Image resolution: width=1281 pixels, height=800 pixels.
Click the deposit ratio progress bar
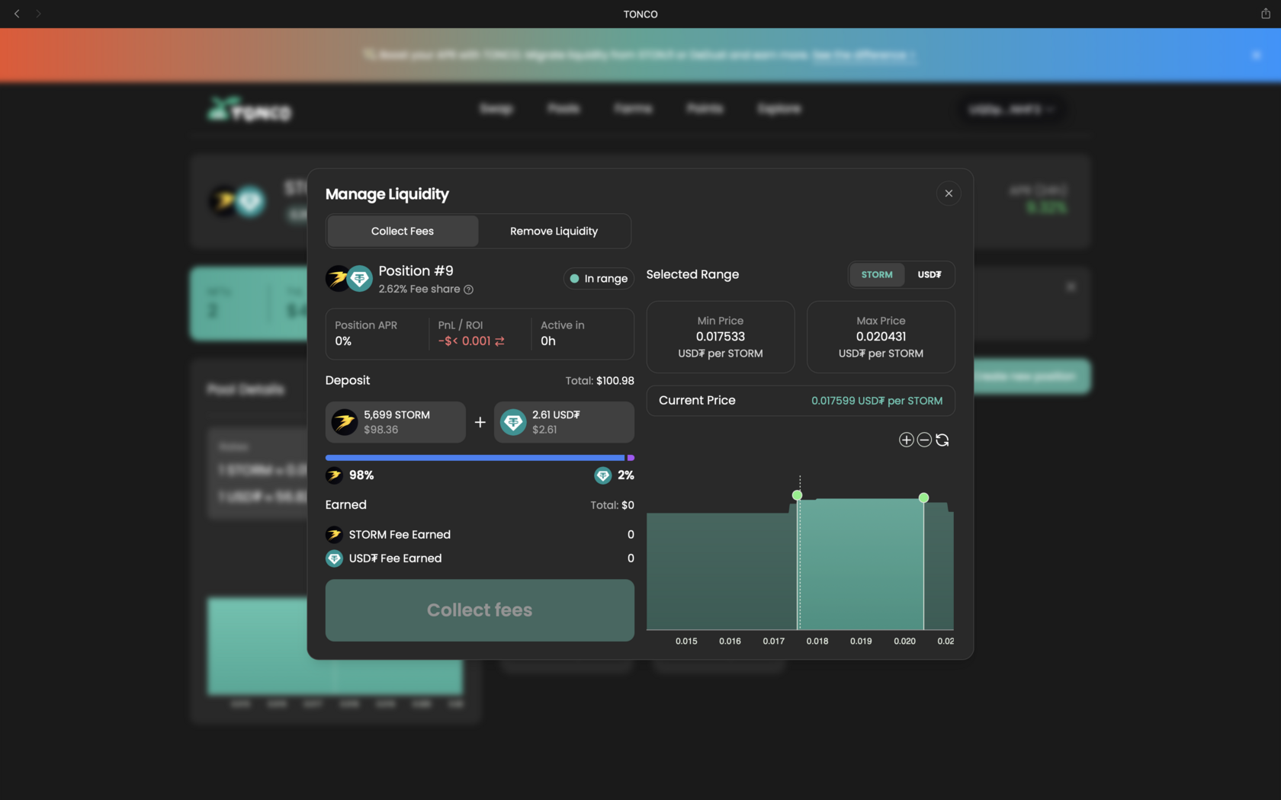point(480,458)
